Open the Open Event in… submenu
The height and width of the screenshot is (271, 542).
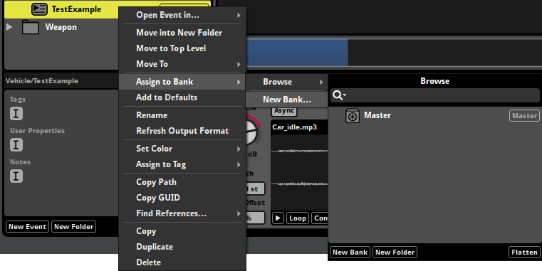[182, 15]
